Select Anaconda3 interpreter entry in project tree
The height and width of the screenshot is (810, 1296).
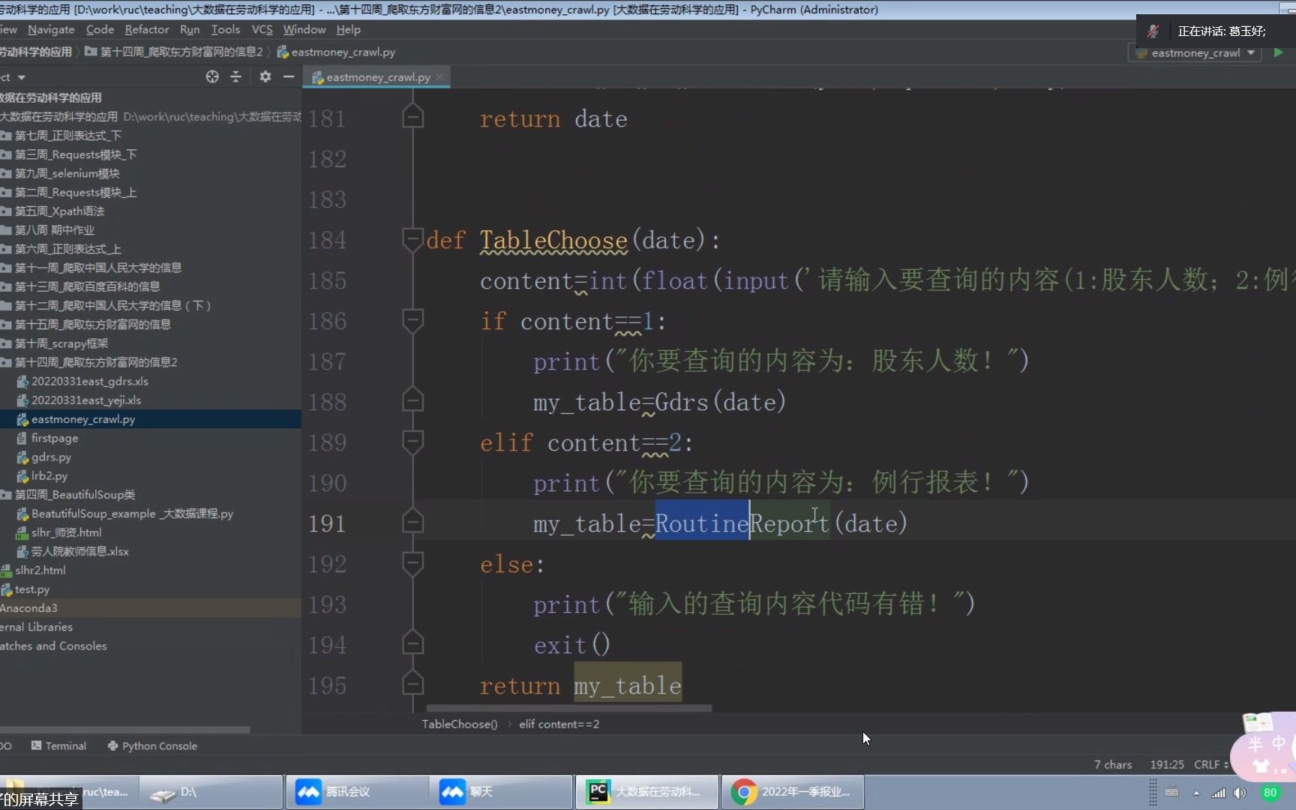click(x=28, y=608)
